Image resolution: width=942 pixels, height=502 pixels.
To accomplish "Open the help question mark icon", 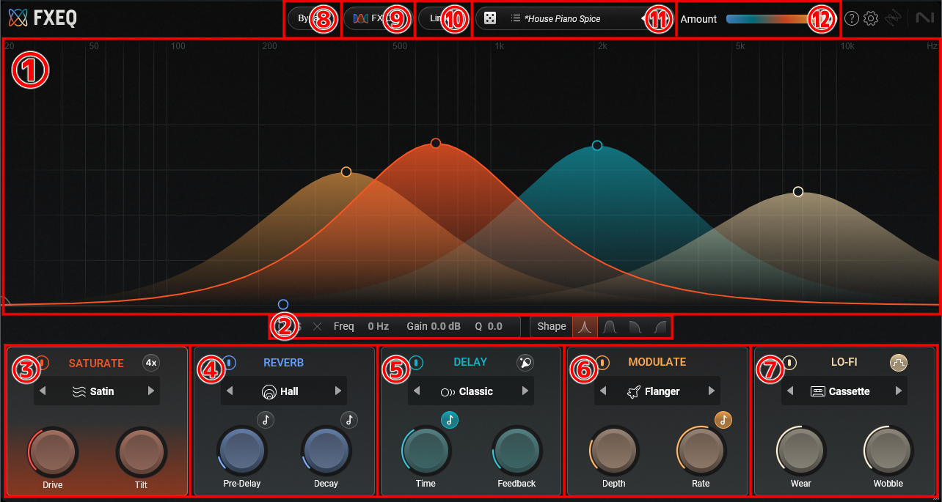I will pyautogui.click(x=851, y=19).
